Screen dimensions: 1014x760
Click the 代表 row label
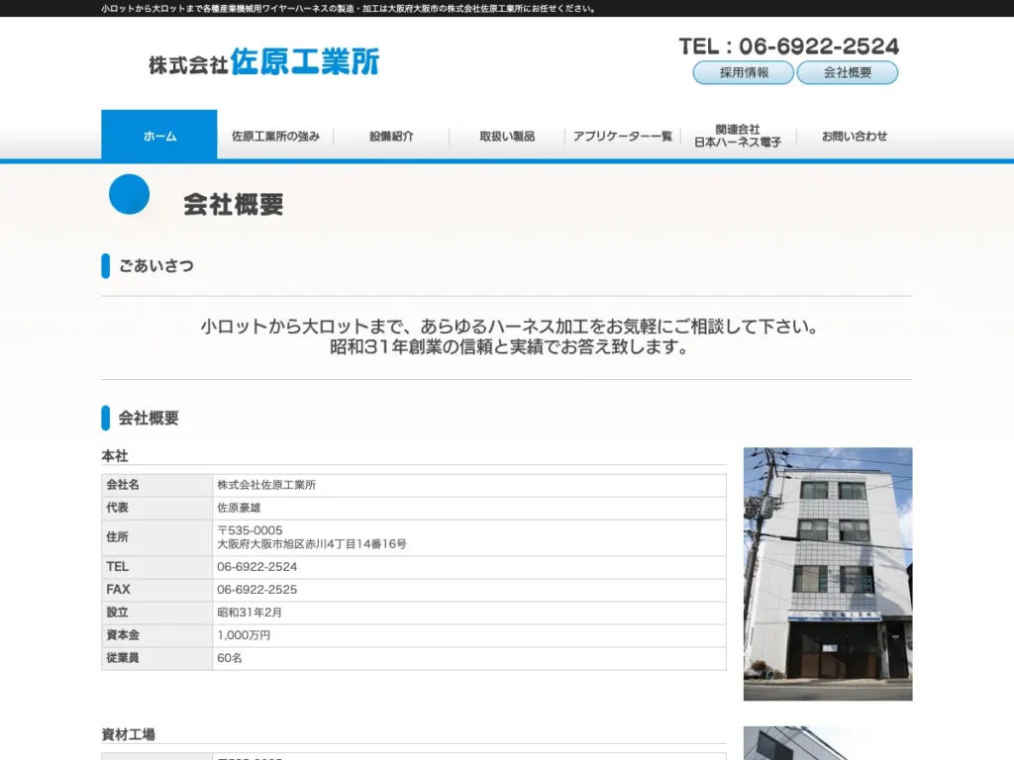[x=117, y=508]
